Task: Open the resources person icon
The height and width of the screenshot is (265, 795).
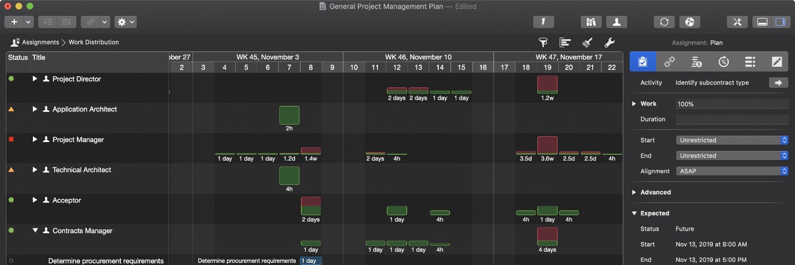Action: (x=617, y=22)
